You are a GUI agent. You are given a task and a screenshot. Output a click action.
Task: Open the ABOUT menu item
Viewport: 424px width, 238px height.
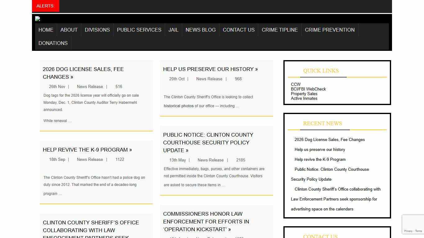click(x=69, y=30)
